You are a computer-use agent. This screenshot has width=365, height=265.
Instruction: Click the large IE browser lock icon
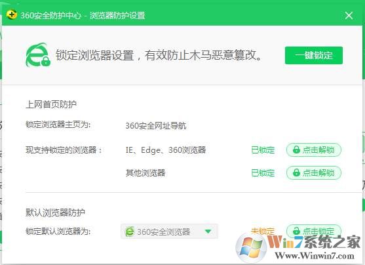click(x=38, y=55)
